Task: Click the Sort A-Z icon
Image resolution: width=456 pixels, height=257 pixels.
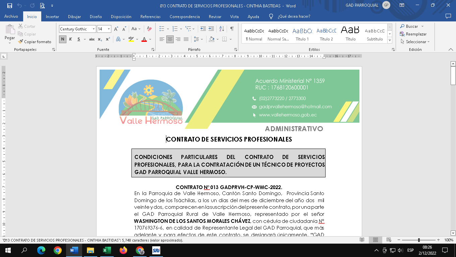Action: 222,29
